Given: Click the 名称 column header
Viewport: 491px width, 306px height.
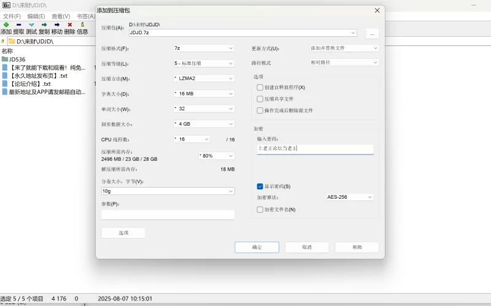Looking at the screenshot, I should (7, 51).
